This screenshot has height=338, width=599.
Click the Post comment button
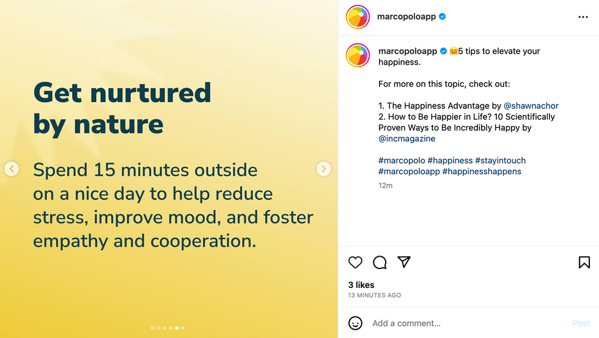tap(581, 323)
